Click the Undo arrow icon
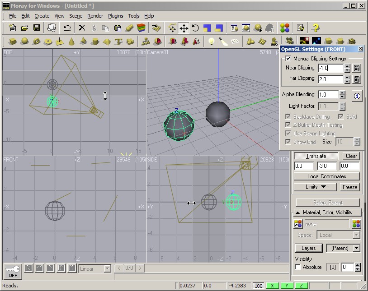Screen dimensions: 368x291 point(67,28)
